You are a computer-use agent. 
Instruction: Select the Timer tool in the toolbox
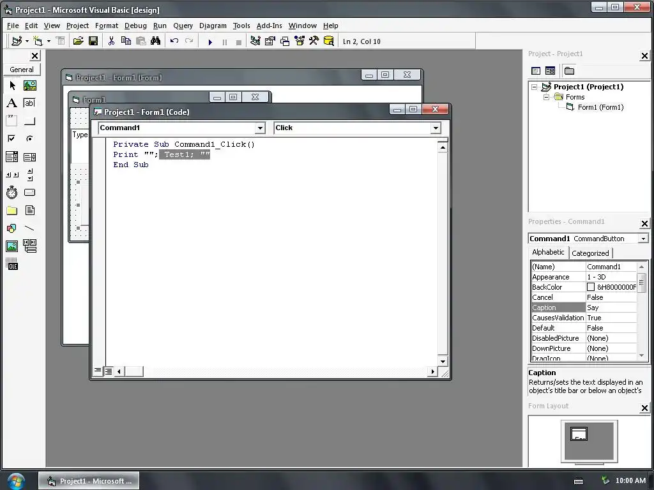(12, 193)
